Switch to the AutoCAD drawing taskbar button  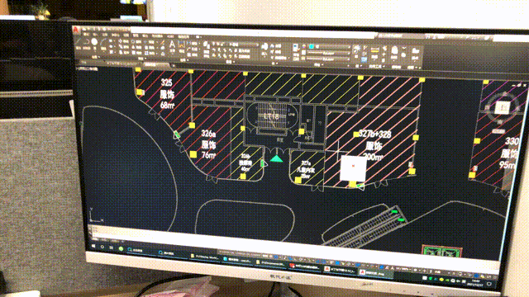click(374, 273)
